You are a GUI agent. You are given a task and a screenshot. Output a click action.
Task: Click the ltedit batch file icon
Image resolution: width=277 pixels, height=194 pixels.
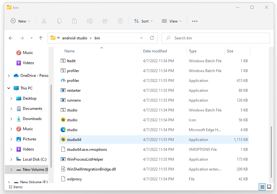tap(63, 61)
